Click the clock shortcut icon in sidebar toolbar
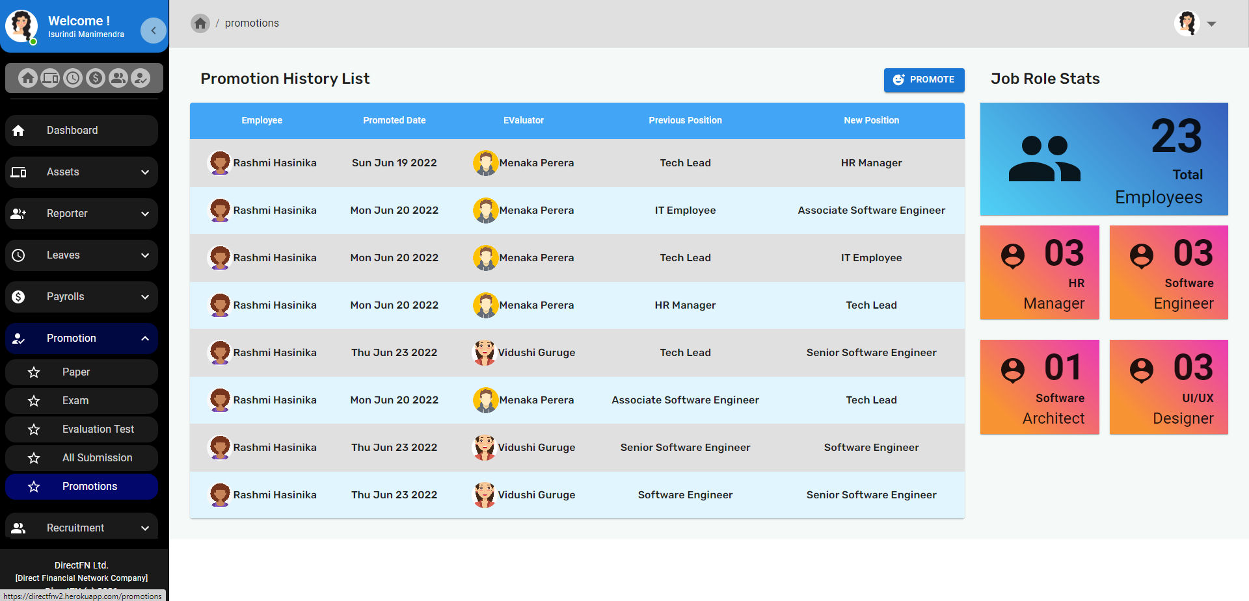Image resolution: width=1249 pixels, height=601 pixels. click(x=73, y=79)
